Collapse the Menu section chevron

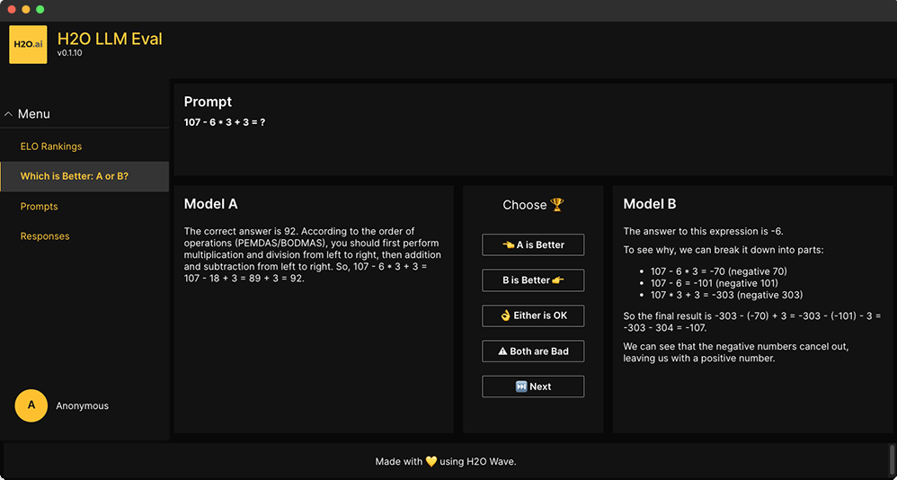click(9, 114)
